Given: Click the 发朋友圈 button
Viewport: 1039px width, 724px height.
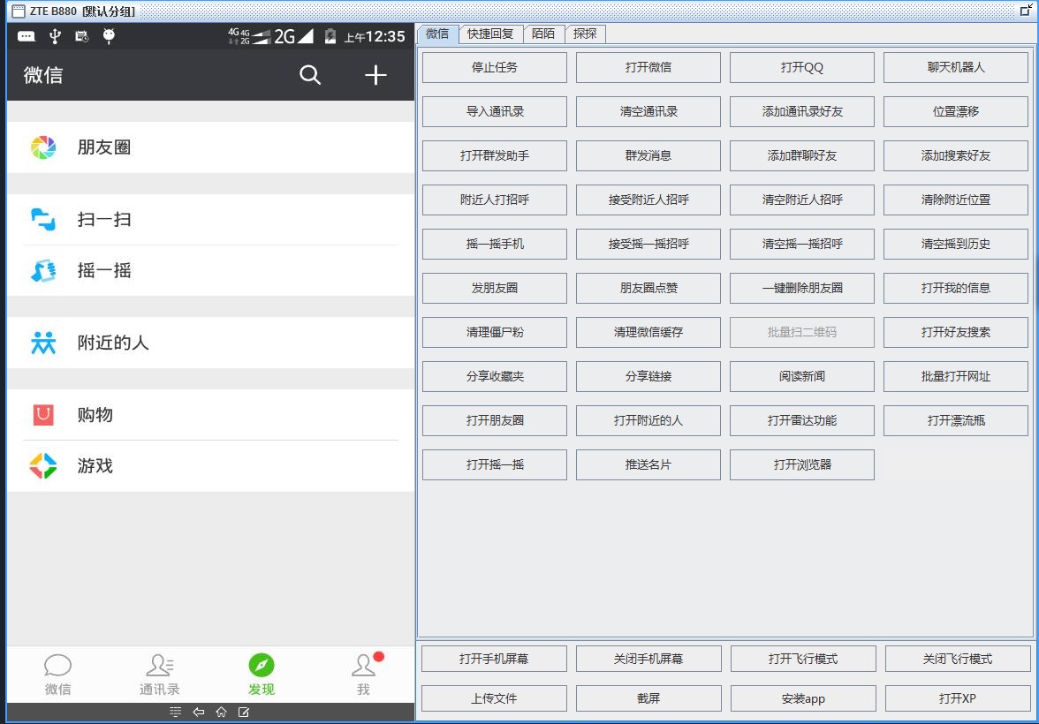Looking at the screenshot, I should click(495, 288).
